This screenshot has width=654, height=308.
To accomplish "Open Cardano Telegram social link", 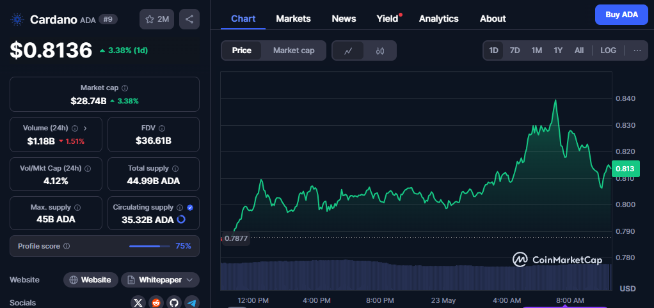I will tap(192, 303).
